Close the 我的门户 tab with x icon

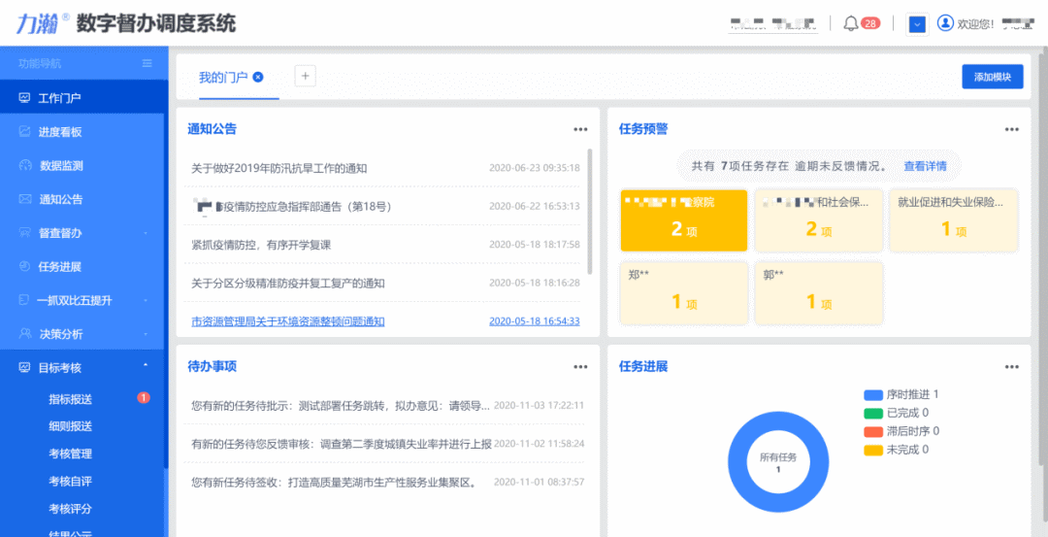pos(258,77)
